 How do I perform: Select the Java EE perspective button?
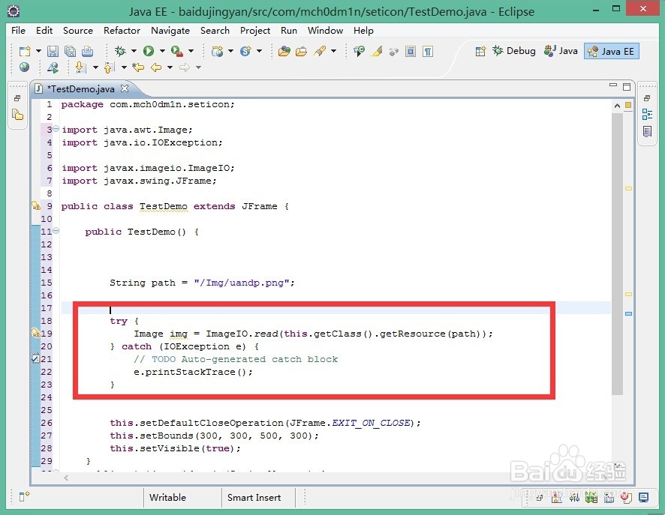pyautogui.click(x=611, y=51)
